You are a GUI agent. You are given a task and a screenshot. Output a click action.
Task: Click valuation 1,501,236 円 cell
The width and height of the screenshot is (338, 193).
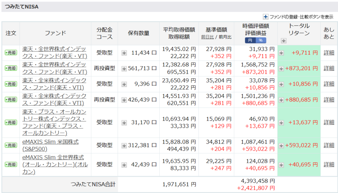click(258, 96)
